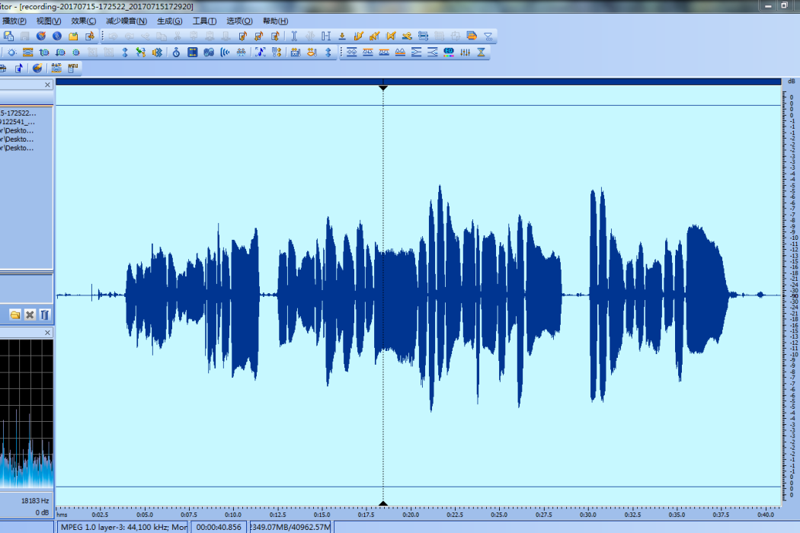Select the file entry '9122541_...'

18,122
